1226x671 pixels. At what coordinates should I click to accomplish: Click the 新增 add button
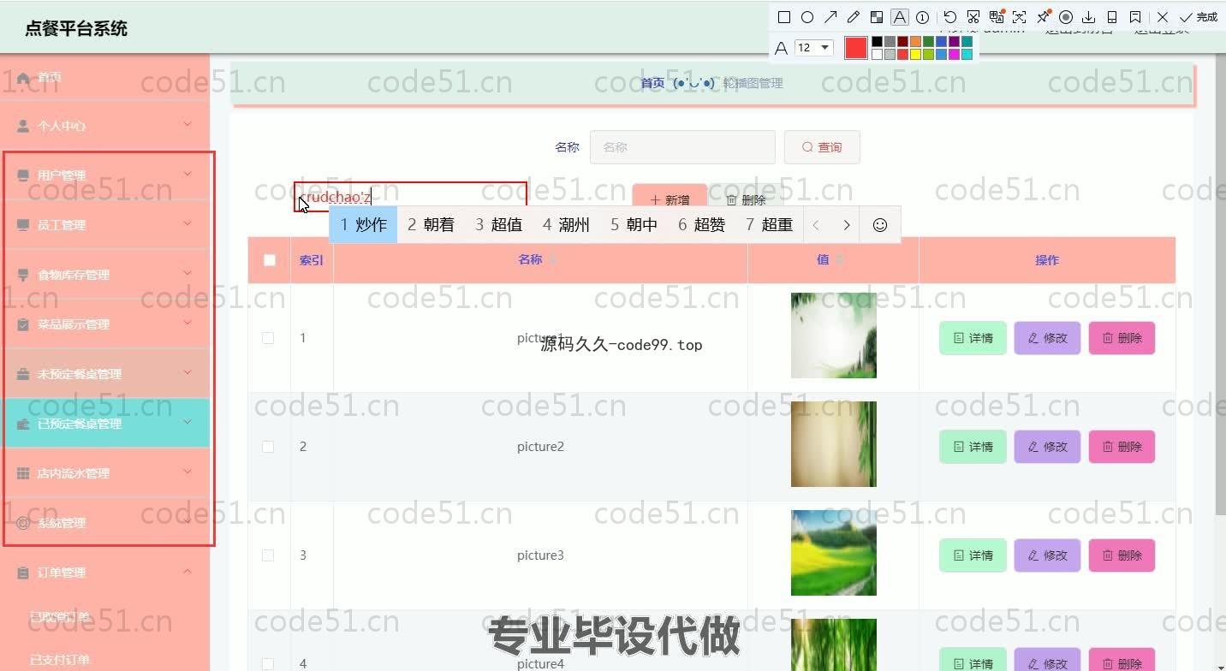(x=670, y=199)
